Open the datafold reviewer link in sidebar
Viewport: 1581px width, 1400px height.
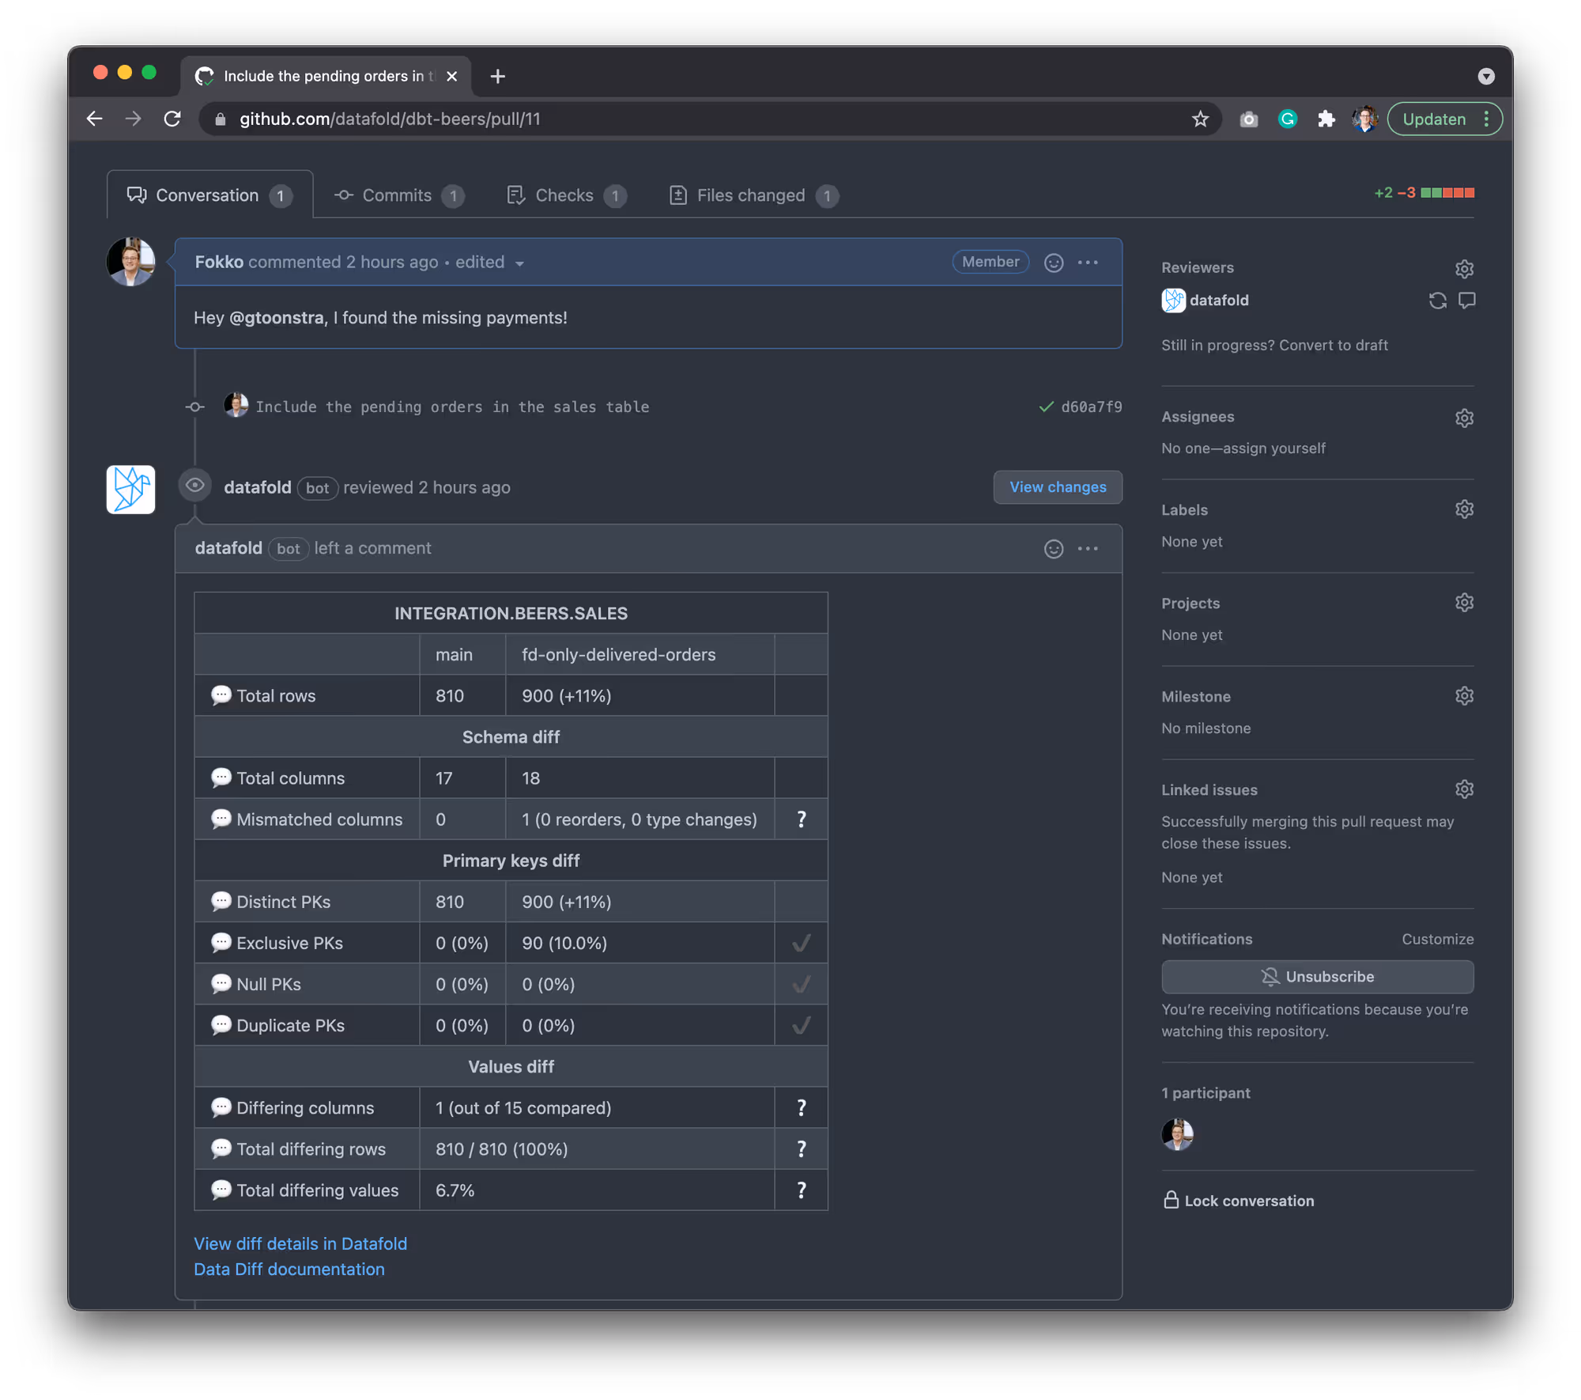pos(1218,300)
